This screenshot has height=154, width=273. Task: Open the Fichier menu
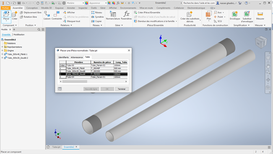(5, 8)
